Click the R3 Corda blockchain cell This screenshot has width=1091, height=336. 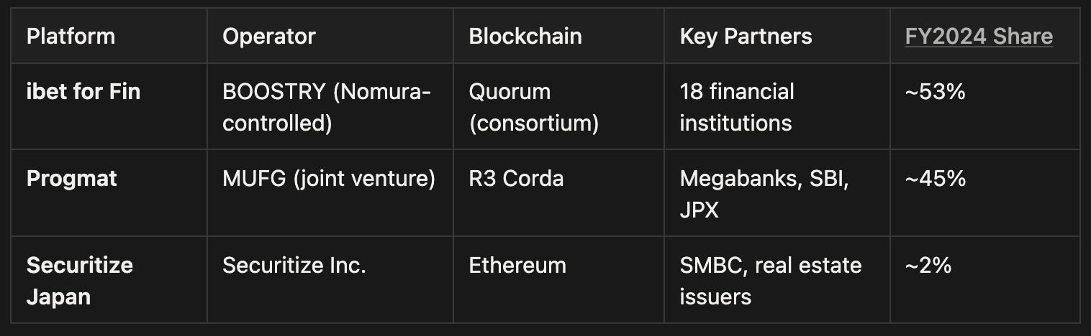tap(516, 179)
